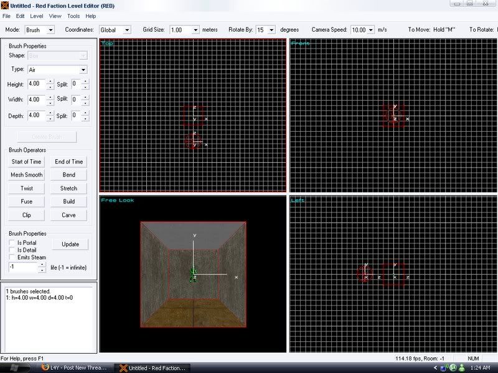Click the Red Faction editor title bar icon
Screen dimensions: 498x373
click(x=5, y=6)
